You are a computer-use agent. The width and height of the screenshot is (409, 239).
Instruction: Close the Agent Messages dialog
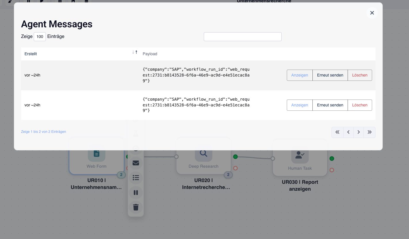coord(372,13)
